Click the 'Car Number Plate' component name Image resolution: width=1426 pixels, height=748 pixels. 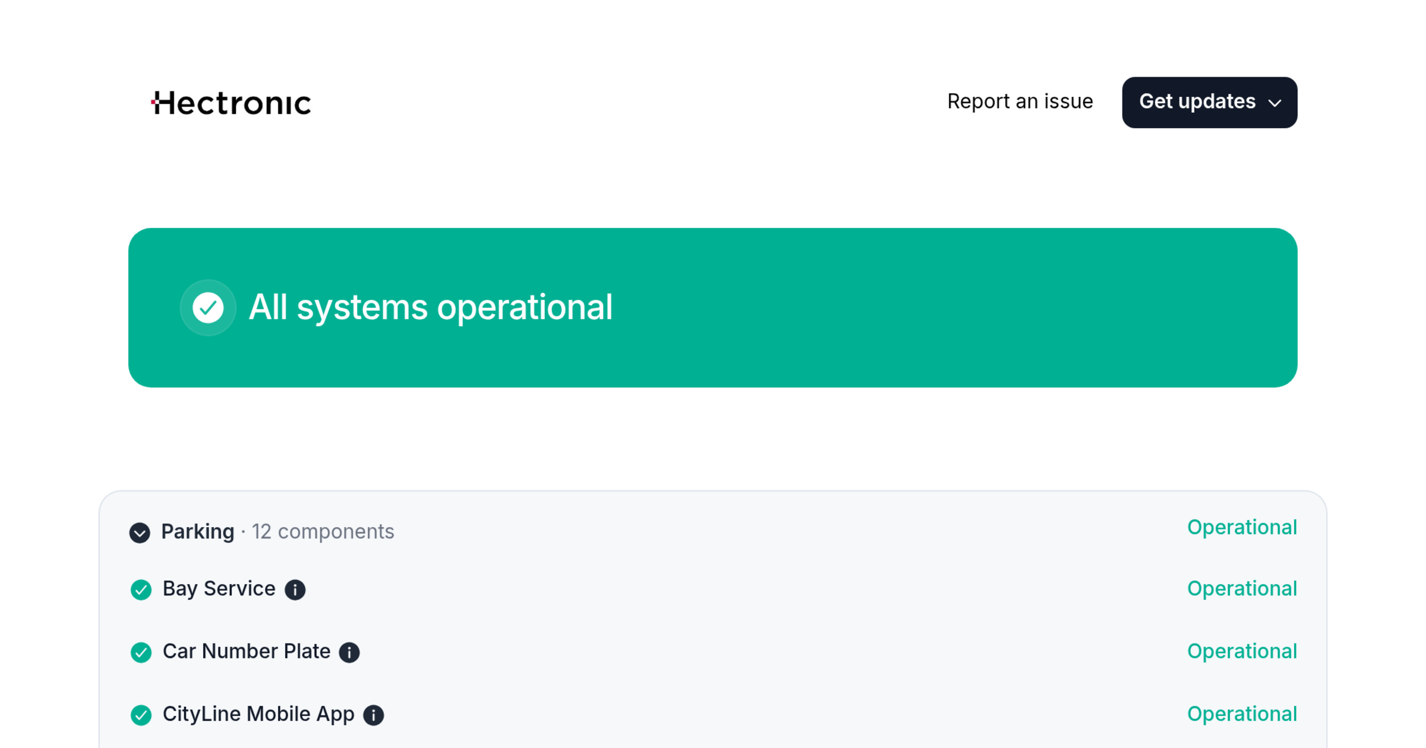click(x=246, y=652)
